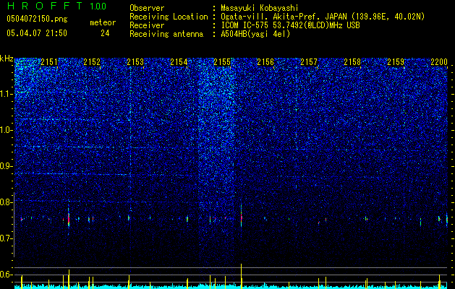Click the 2157 time marker
455x289 pixels.
[x=309, y=62]
